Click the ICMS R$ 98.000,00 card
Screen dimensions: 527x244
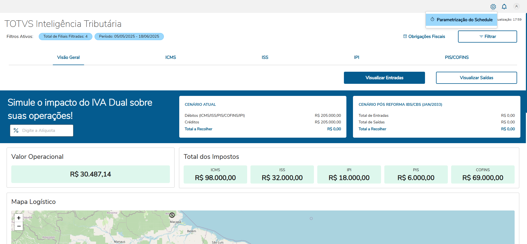click(x=215, y=174)
